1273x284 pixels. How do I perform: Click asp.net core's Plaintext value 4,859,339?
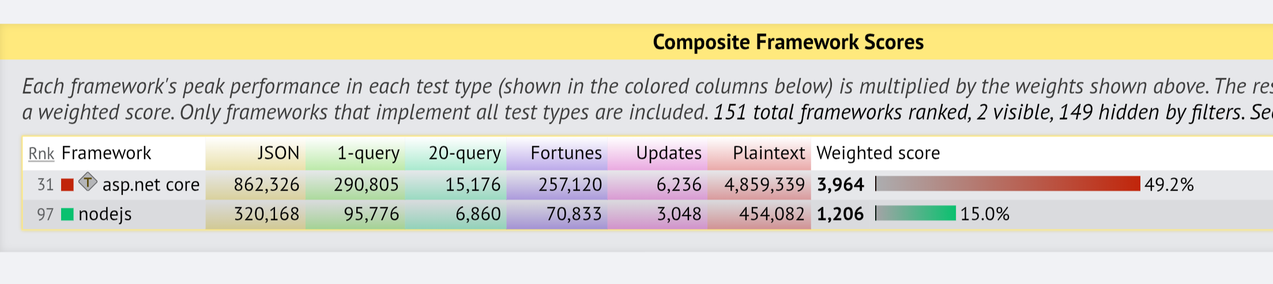(x=764, y=185)
